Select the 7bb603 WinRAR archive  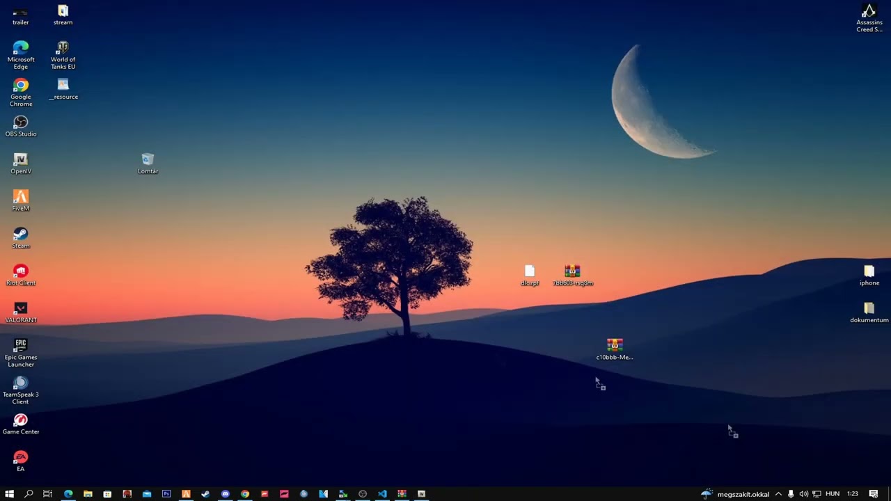(573, 275)
